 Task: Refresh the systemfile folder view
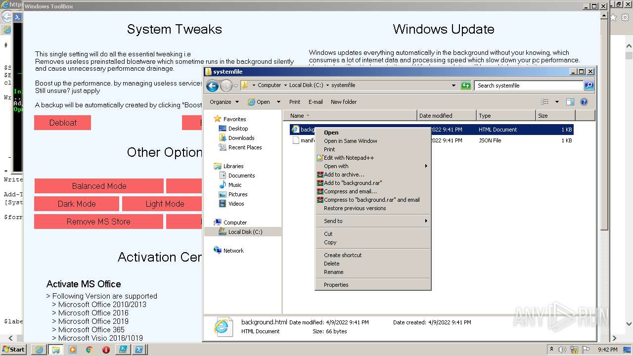click(x=466, y=86)
